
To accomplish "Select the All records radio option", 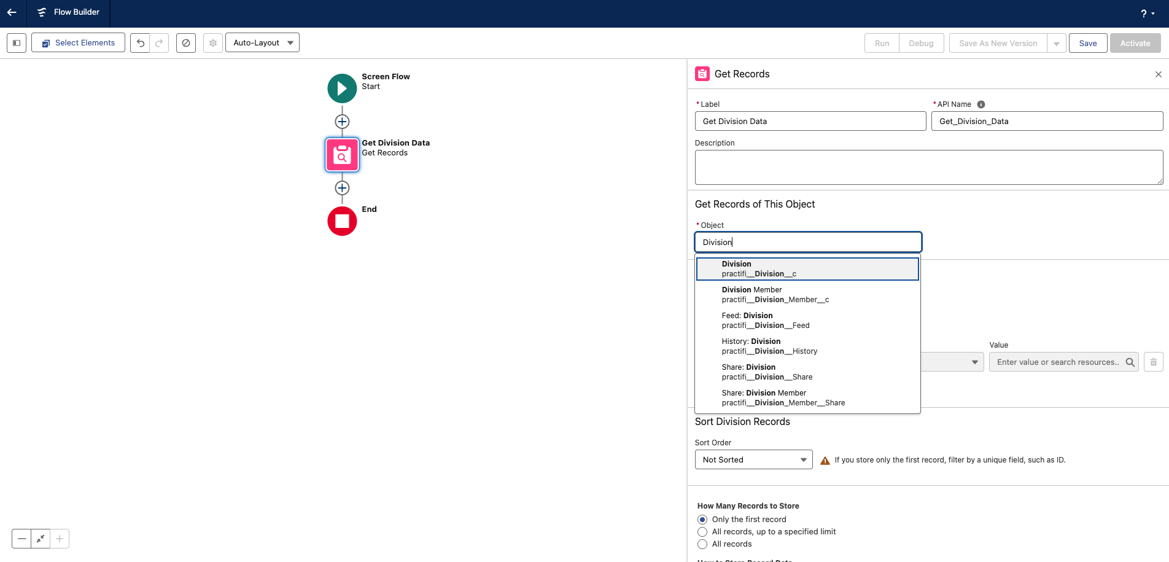I will pos(702,544).
